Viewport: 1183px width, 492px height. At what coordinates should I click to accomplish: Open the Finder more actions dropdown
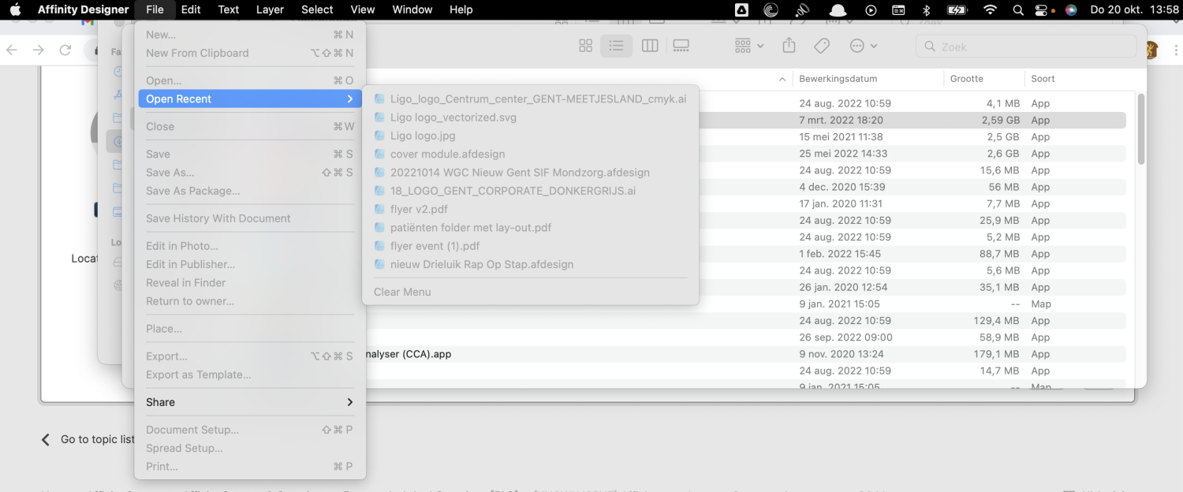pyautogui.click(x=864, y=47)
